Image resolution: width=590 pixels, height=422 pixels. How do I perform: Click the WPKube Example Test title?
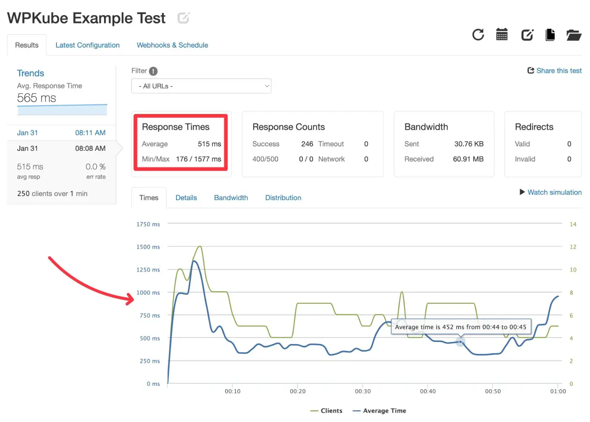[86, 18]
